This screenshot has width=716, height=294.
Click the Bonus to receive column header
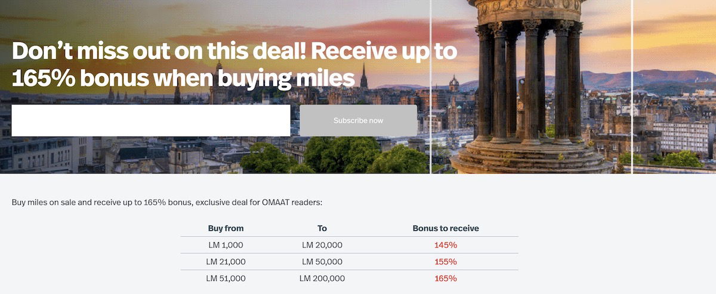[446, 228]
